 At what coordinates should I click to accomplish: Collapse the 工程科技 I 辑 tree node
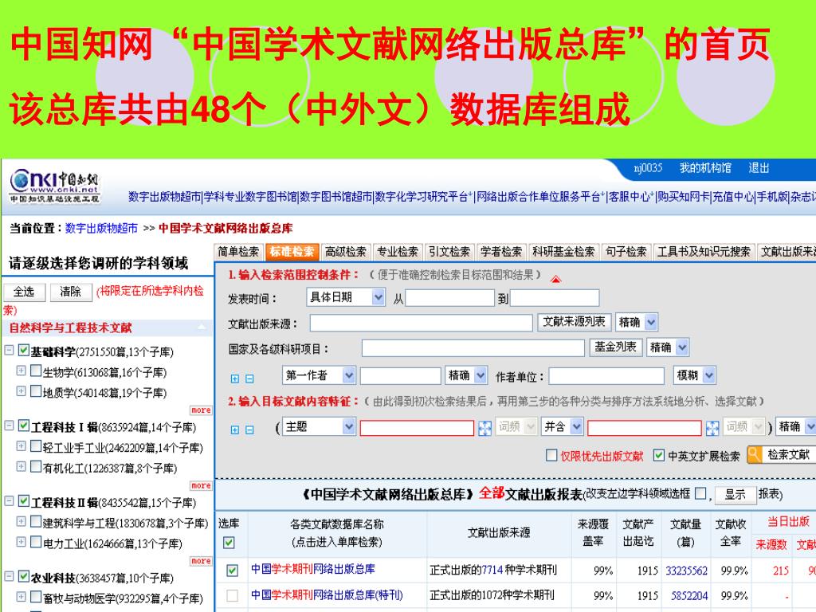pyautogui.click(x=9, y=426)
